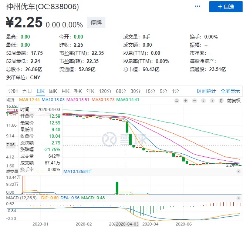The height and width of the screenshot is (227, 250).
Task: Click the MA60:14.41 indicator label
Action: coord(128,100)
